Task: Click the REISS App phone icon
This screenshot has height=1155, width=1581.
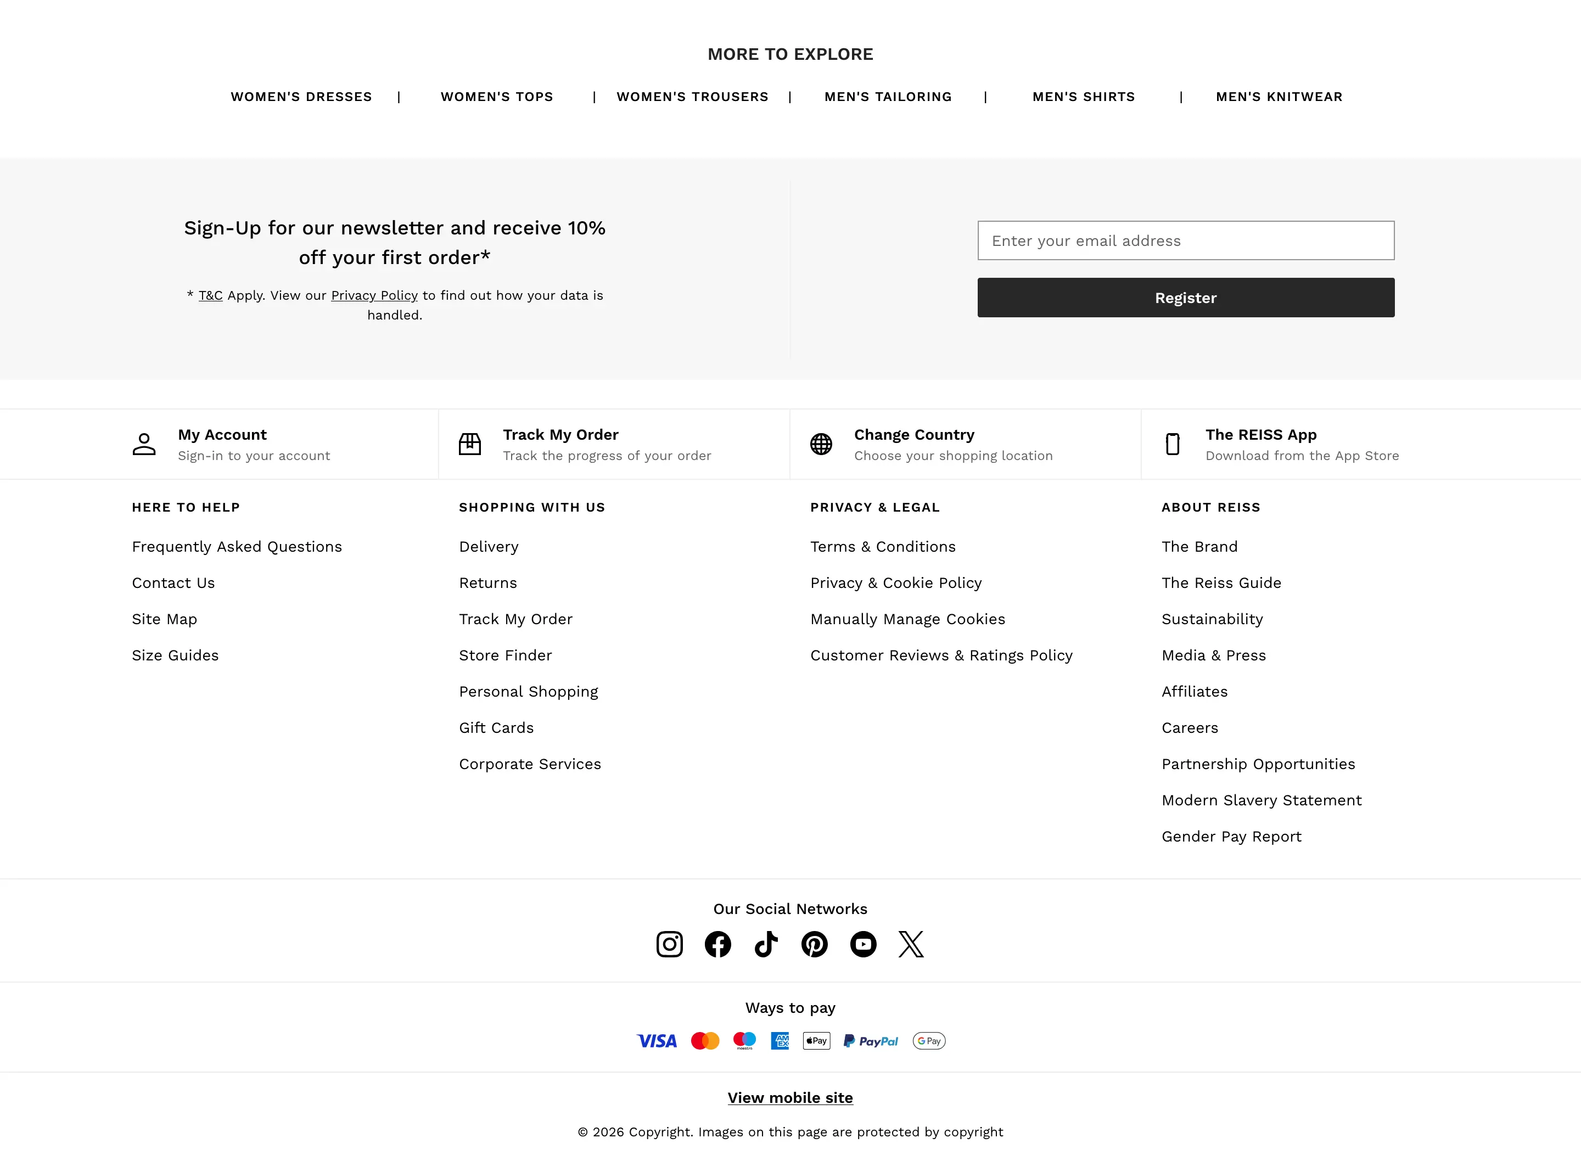Action: 1173,444
